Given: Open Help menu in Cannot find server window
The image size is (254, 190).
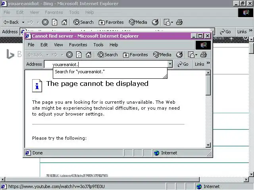Looking at the screenshot, I should coord(114,45).
